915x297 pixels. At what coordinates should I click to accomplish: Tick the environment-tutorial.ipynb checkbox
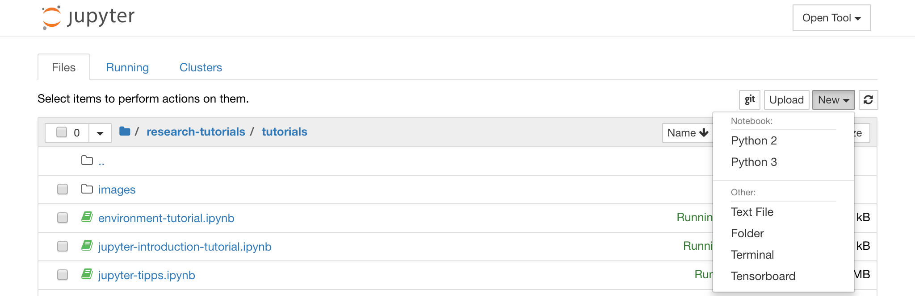(x=63, y=218)
